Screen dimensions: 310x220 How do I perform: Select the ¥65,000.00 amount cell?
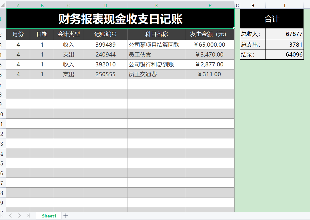pyautogui.click(x=210, y=44)
